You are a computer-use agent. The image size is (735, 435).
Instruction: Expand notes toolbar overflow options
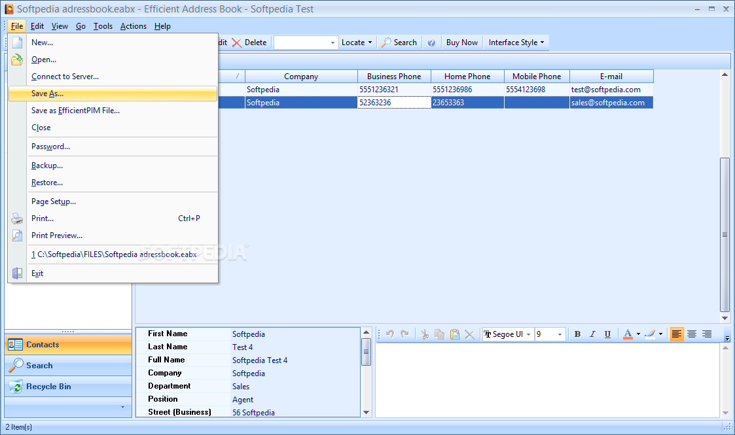click(x=727, y=338)
